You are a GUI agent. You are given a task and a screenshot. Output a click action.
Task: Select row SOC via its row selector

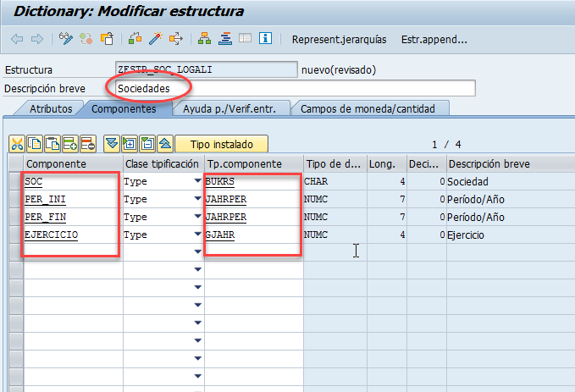point(16,181)
